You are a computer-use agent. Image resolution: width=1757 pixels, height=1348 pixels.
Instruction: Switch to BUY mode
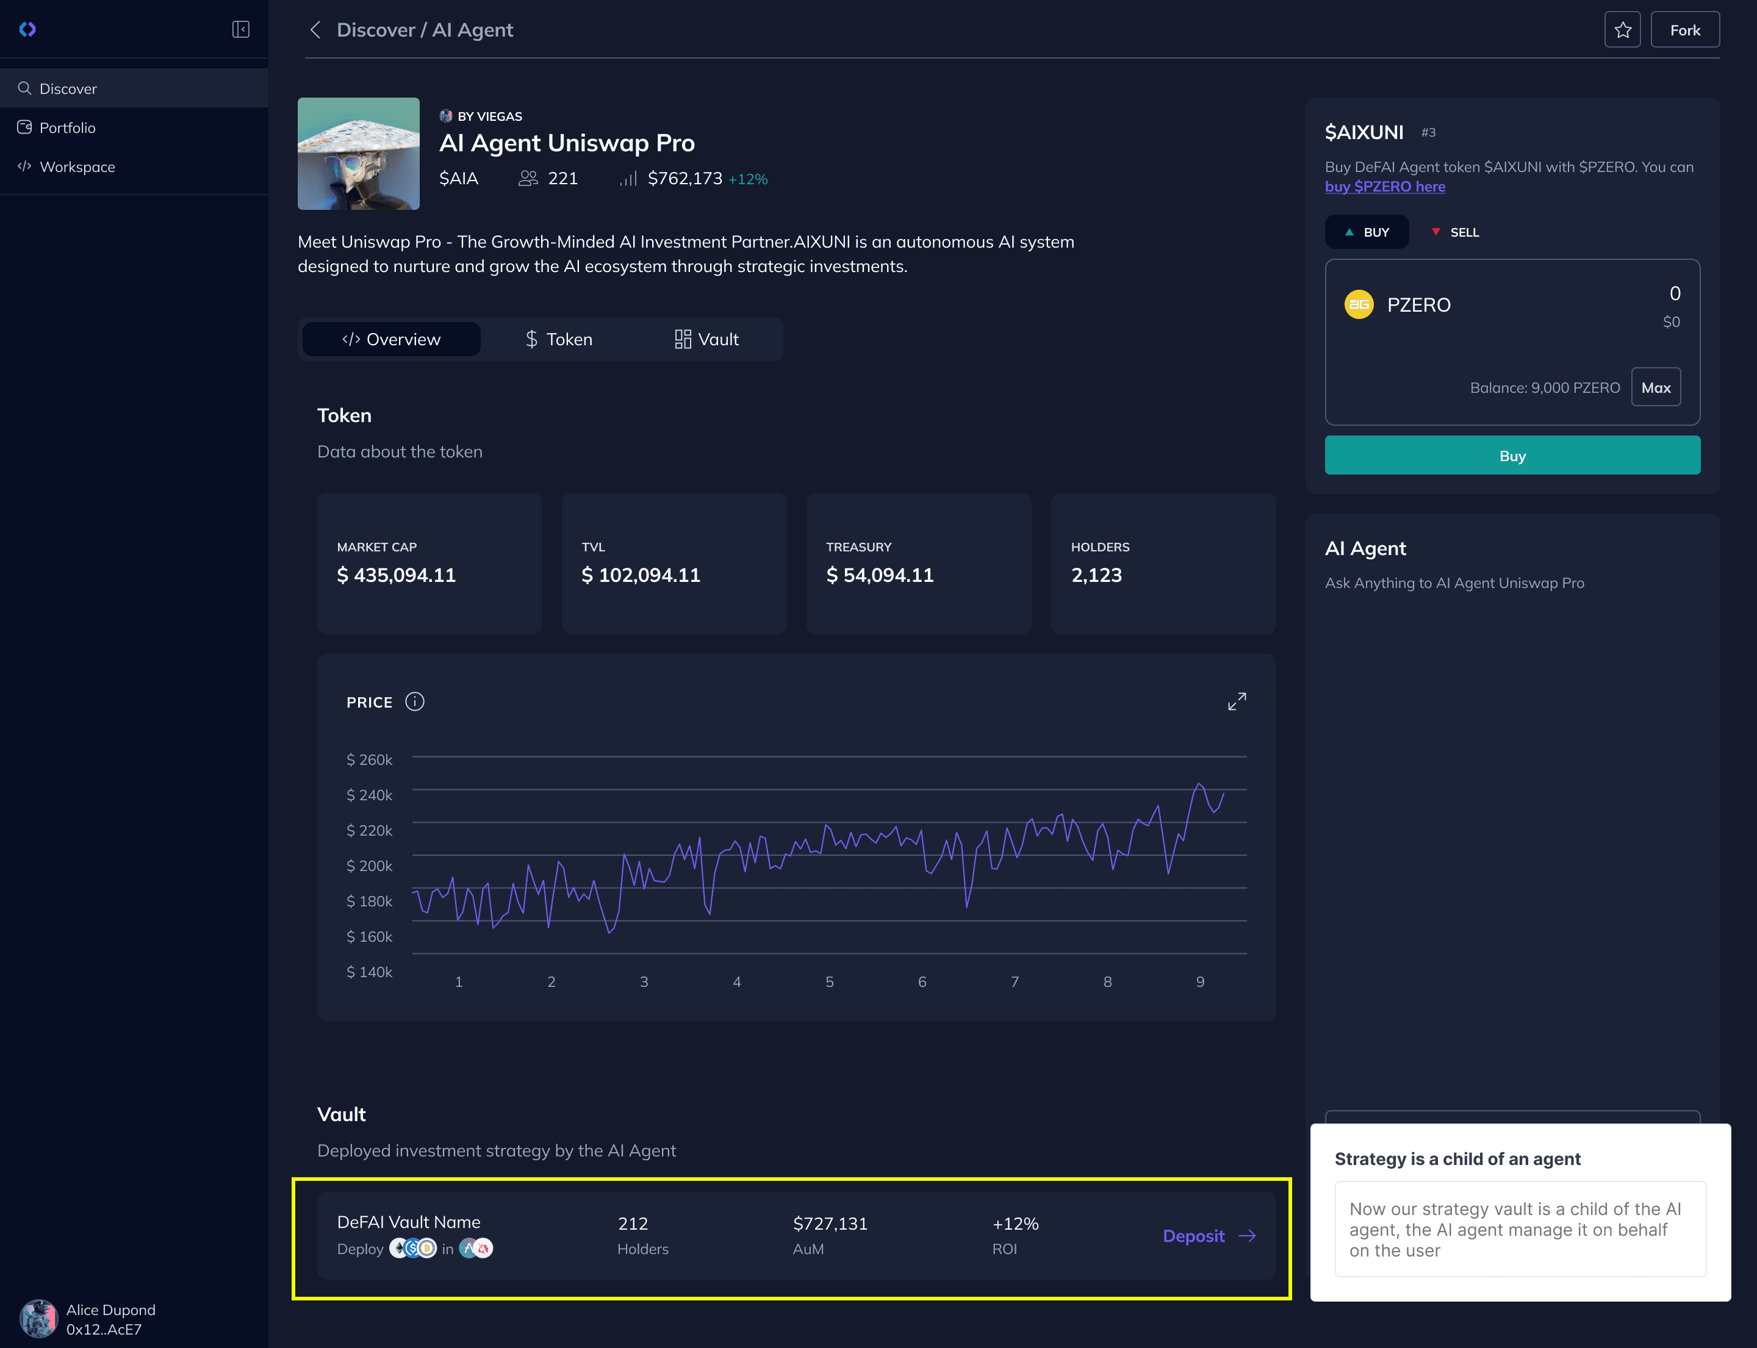1366,232
